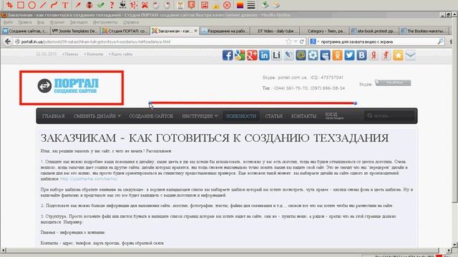
Task: Click ПОРТАЛ site logo
Action: pos(69,86)
